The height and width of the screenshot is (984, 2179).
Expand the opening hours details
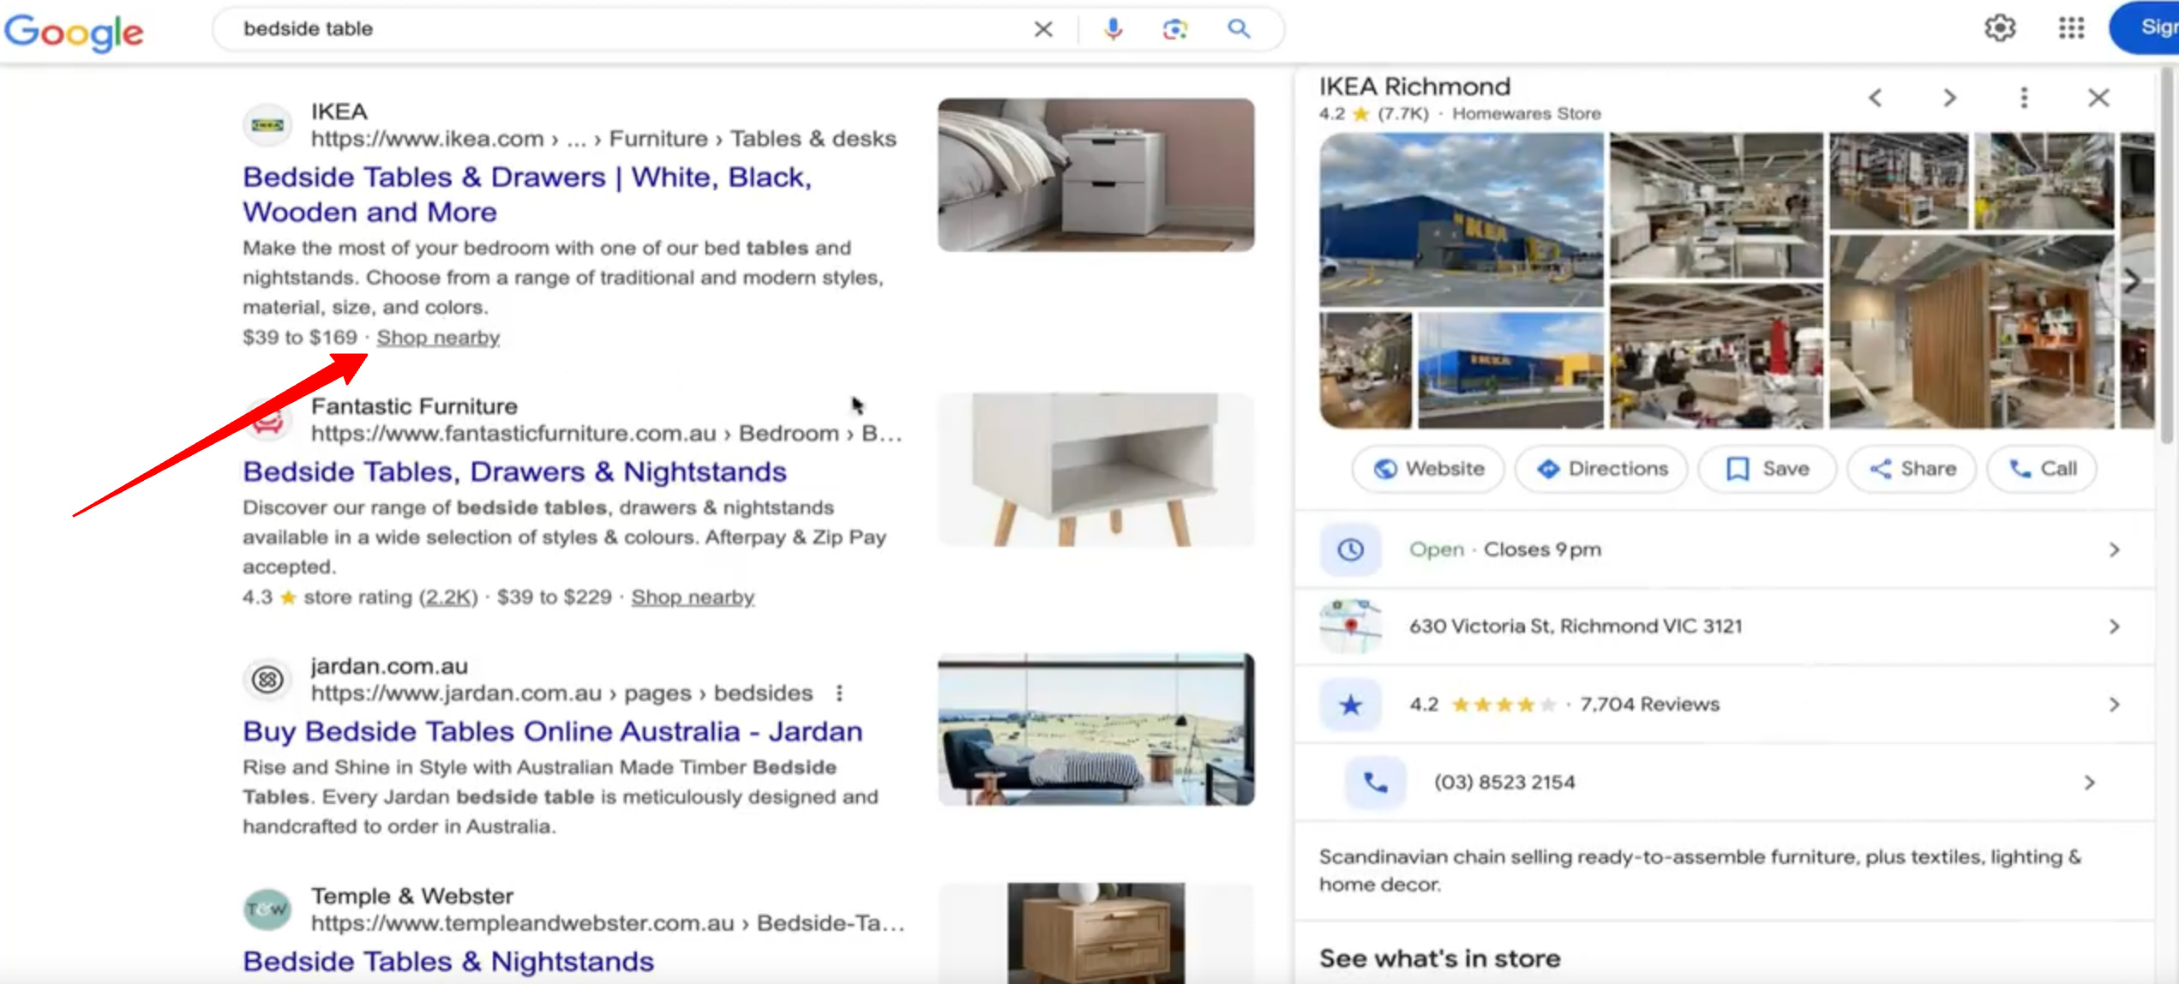(2115, 549)
